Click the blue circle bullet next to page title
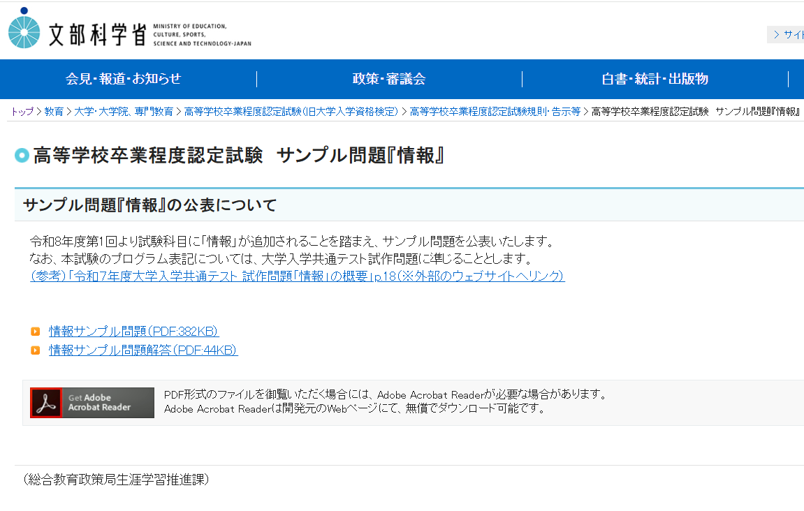This screenshot has height=511, width=804. 22,155
